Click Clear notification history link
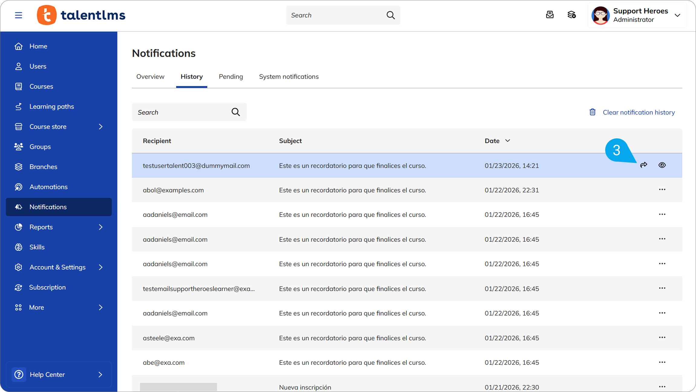Viewport: 696px width, 392px height. 639,112
